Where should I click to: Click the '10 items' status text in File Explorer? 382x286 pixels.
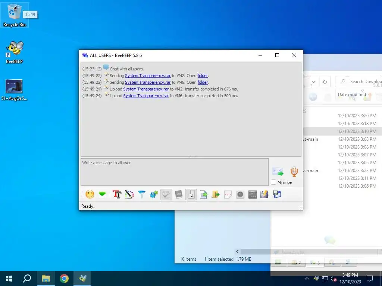[x=188, y=259]
